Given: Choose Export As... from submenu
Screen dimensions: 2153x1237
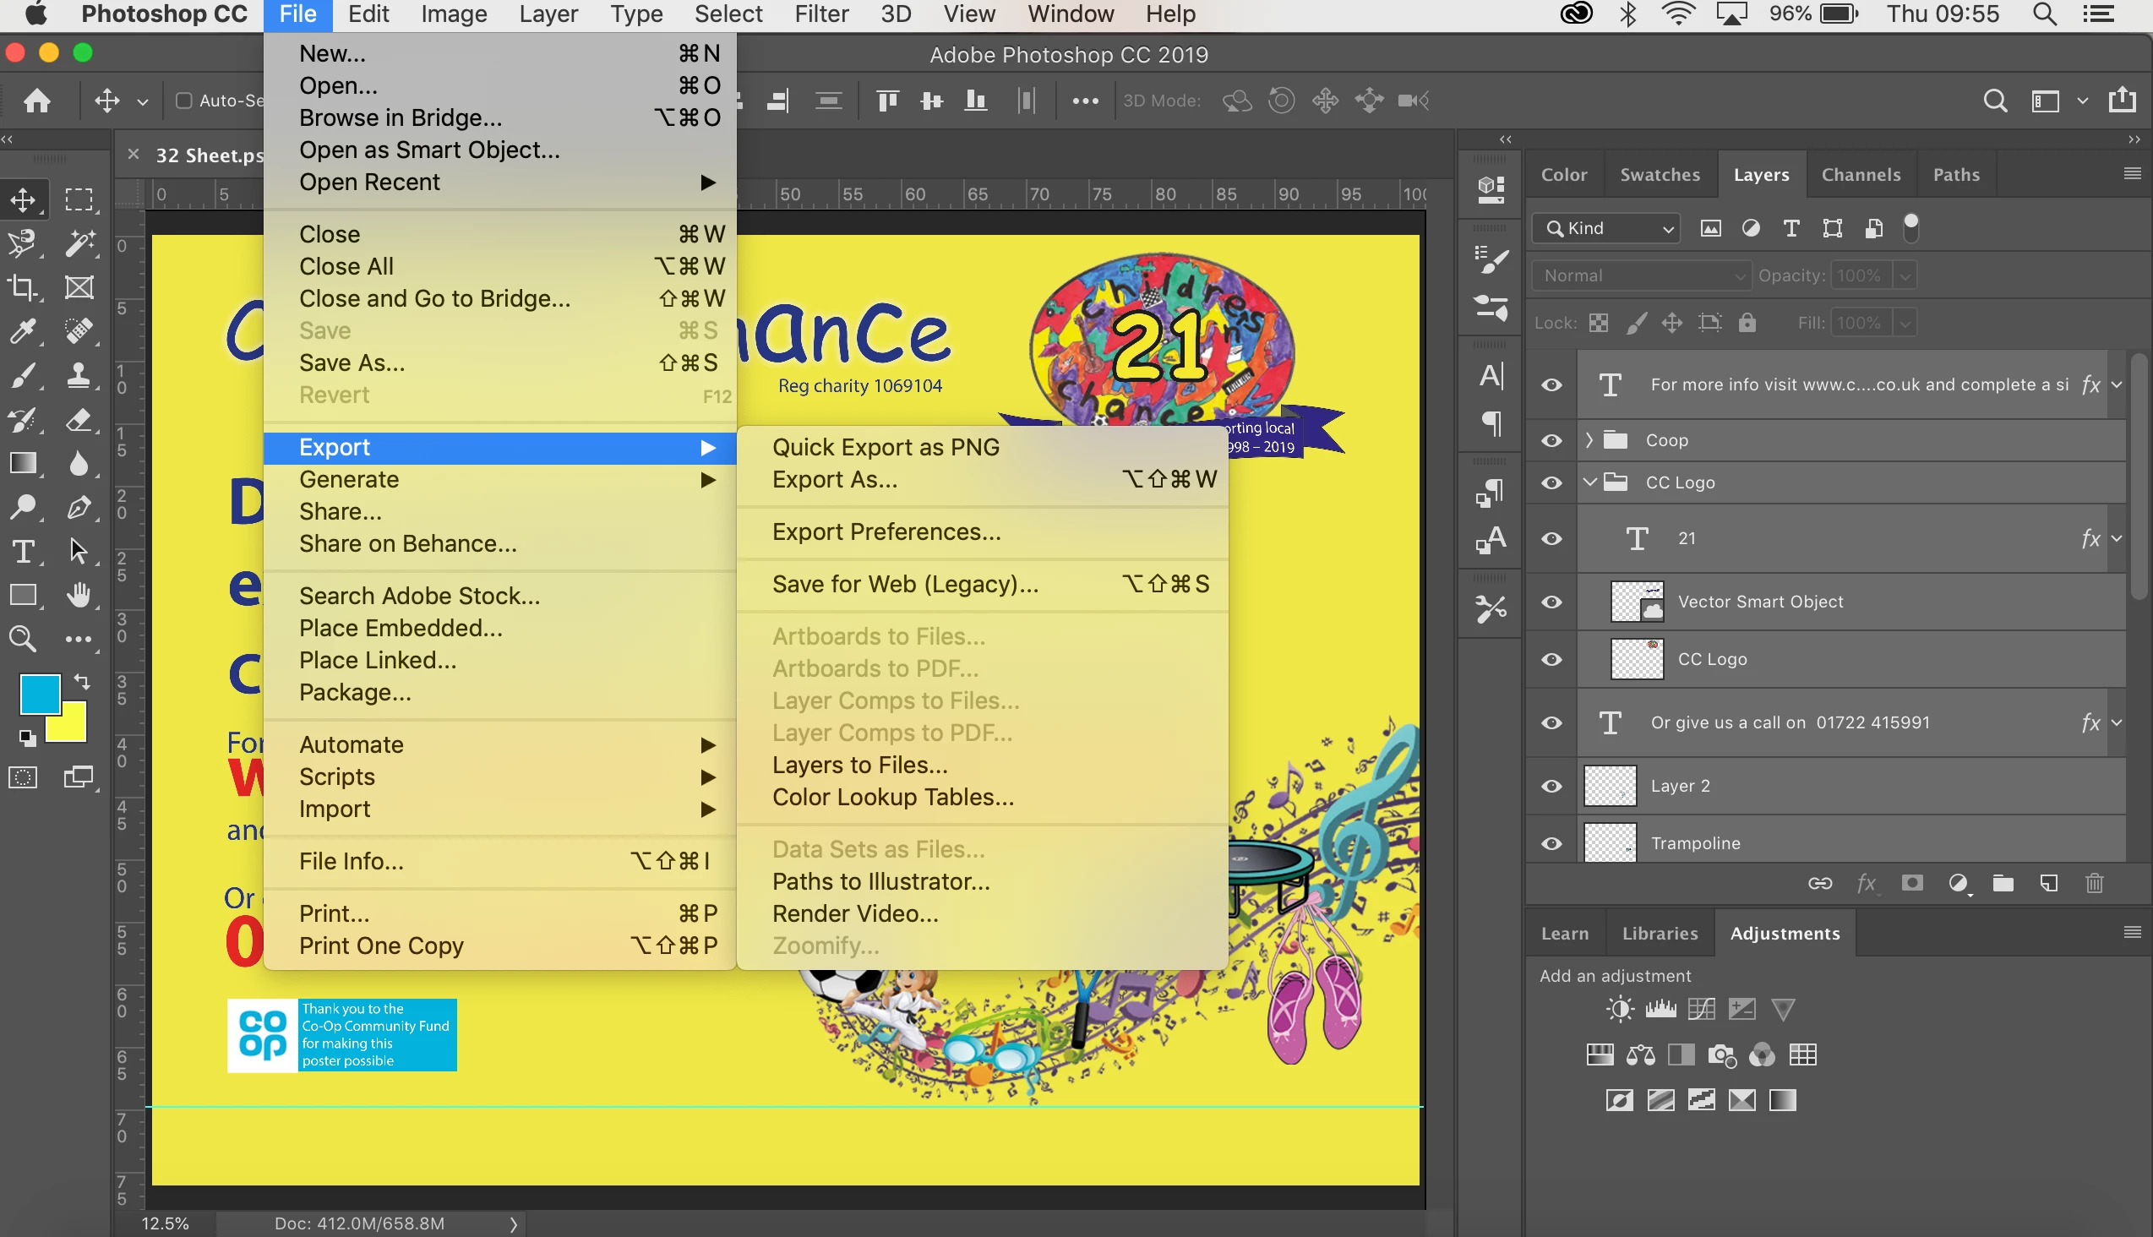Looking at the screenshot, I should point(834,480).
